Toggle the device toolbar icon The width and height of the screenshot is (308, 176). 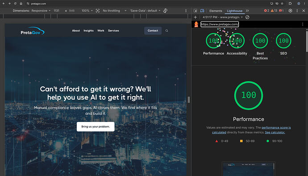[202, 11]
